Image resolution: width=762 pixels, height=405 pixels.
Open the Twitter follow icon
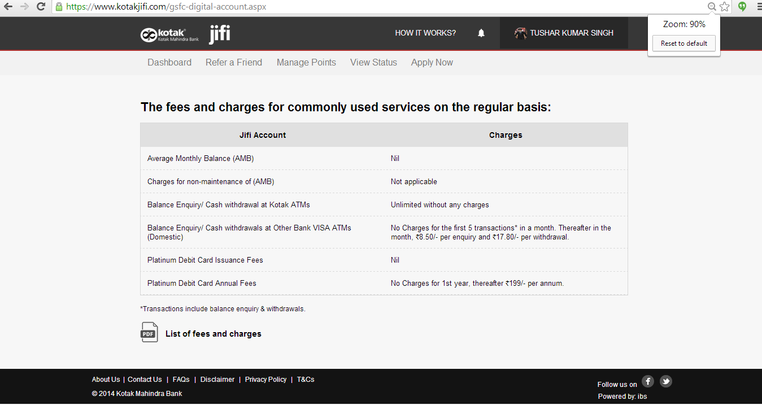click(x=666, y=381)
